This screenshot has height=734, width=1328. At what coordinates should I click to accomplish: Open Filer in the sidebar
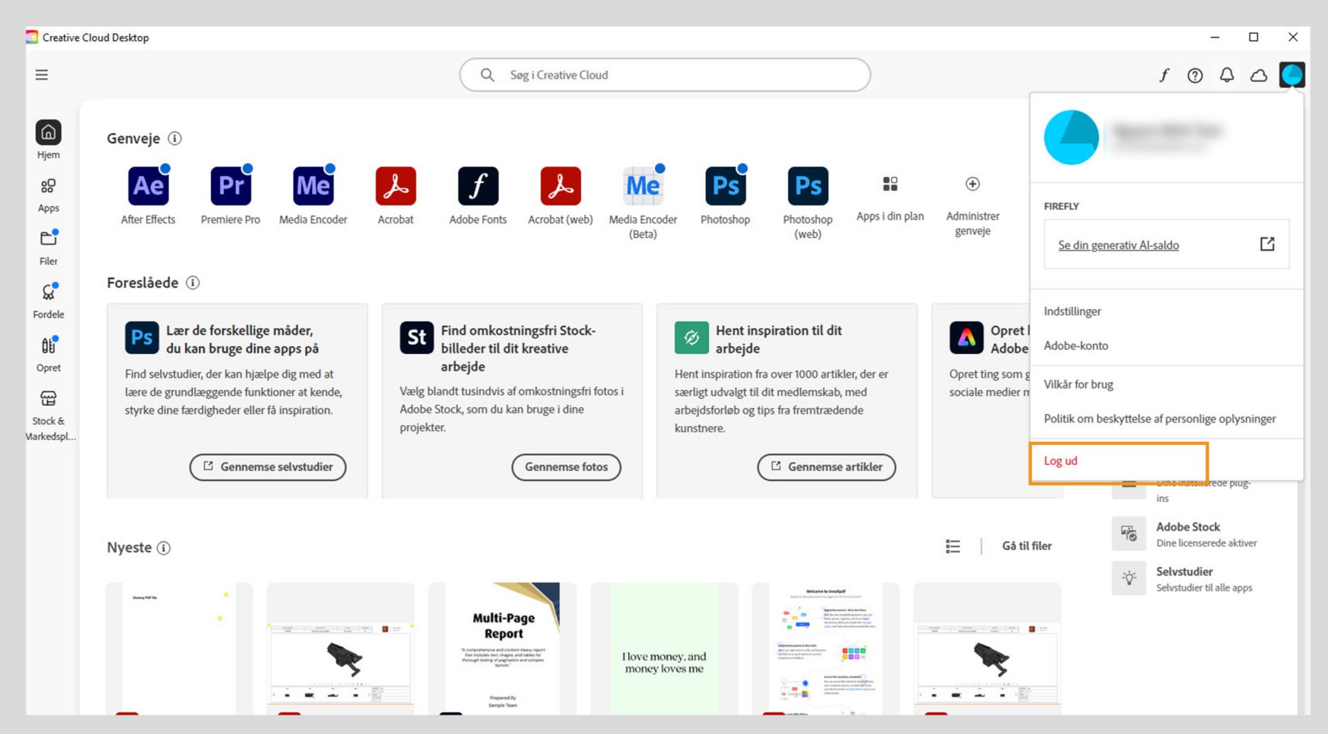(x=48, y=248)
